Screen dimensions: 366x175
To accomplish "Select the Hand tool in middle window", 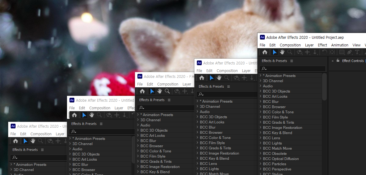I will click(x=160, y=91).
